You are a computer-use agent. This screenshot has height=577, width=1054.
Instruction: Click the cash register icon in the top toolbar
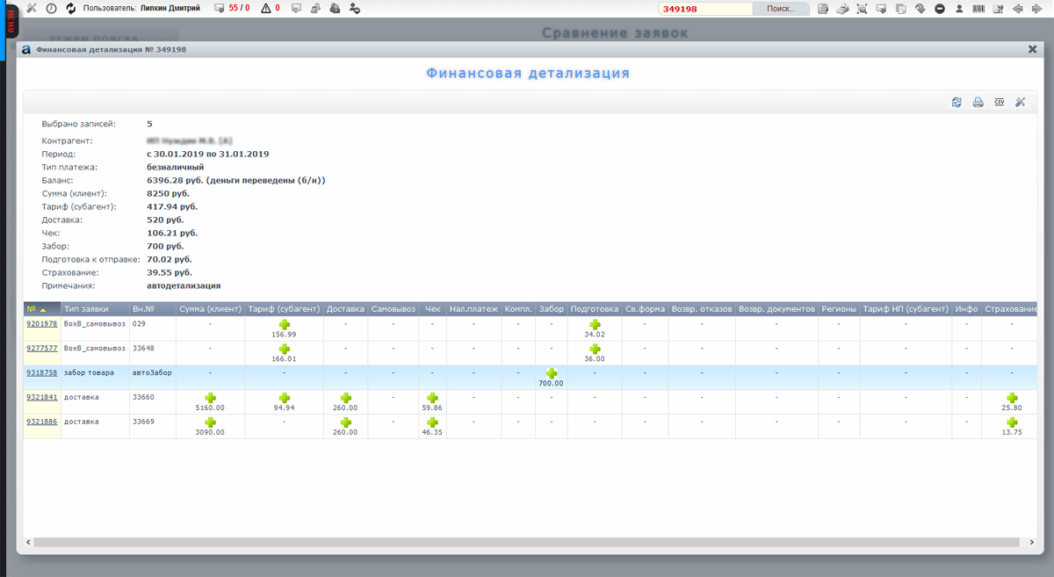tap(842, 9)
